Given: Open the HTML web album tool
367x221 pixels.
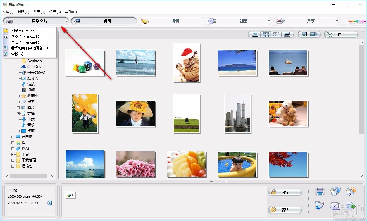Looking at the screenshot, I should [319, 206].
